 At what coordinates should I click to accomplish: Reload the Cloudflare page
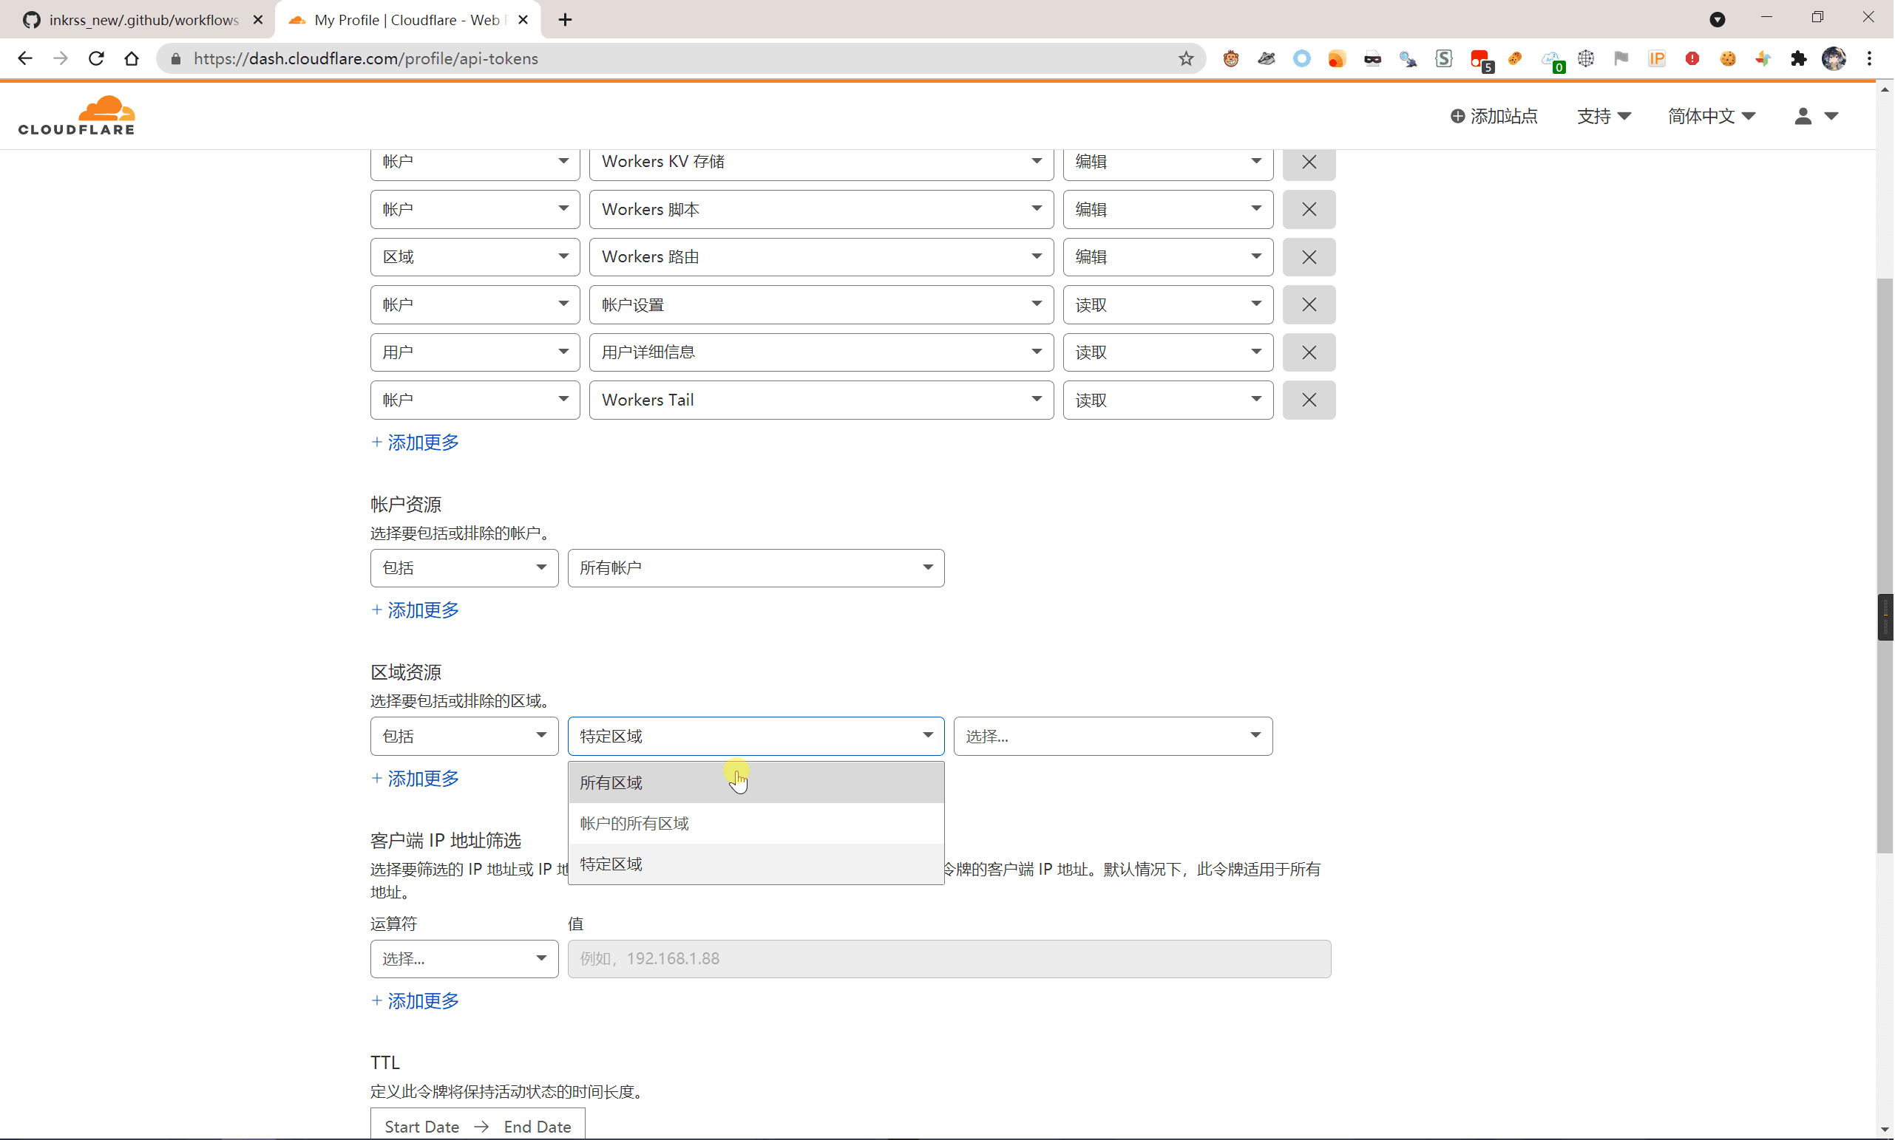click(x=96, y=58)
